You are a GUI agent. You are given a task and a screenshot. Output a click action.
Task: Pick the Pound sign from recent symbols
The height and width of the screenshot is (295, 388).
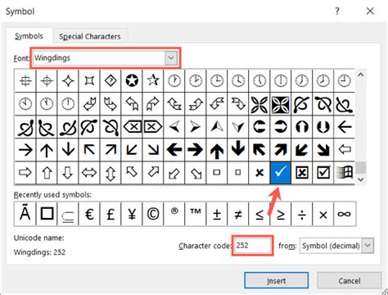point(111,214)
